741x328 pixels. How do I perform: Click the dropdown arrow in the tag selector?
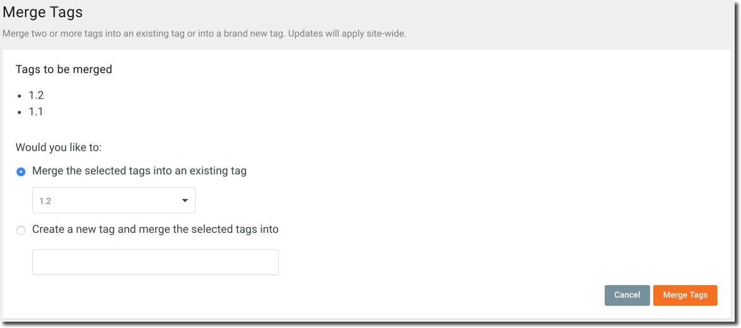pyautogui.click(x=185, y=200)
